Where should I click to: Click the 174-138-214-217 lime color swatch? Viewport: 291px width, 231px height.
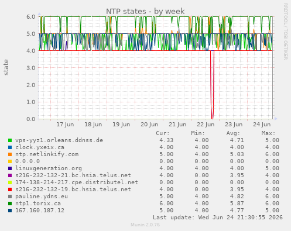click(10, 182)
